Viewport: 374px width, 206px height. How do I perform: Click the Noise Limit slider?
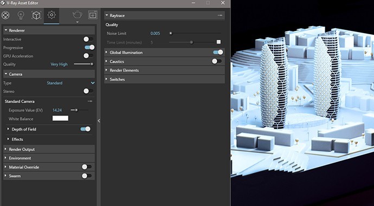point(195,34)
